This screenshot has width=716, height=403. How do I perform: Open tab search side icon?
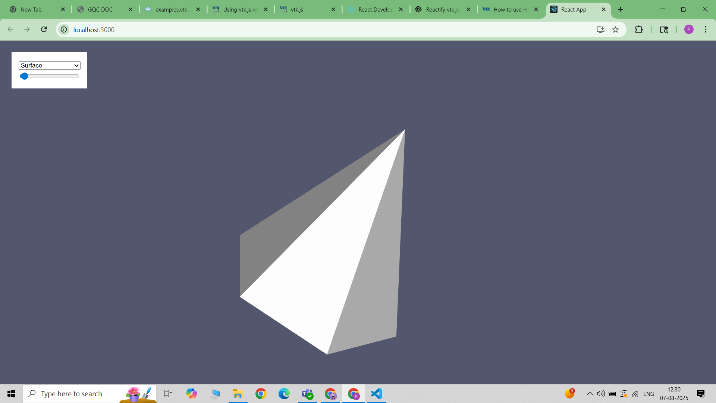pyautogui.click(x=664, y=29)
